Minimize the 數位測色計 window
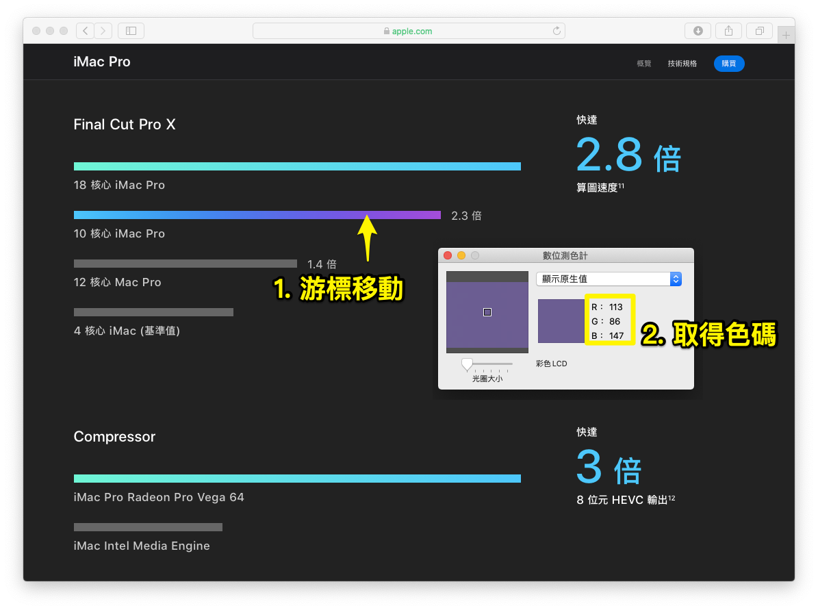This screenshot has width=818, height=610. [x=461, y=255]
